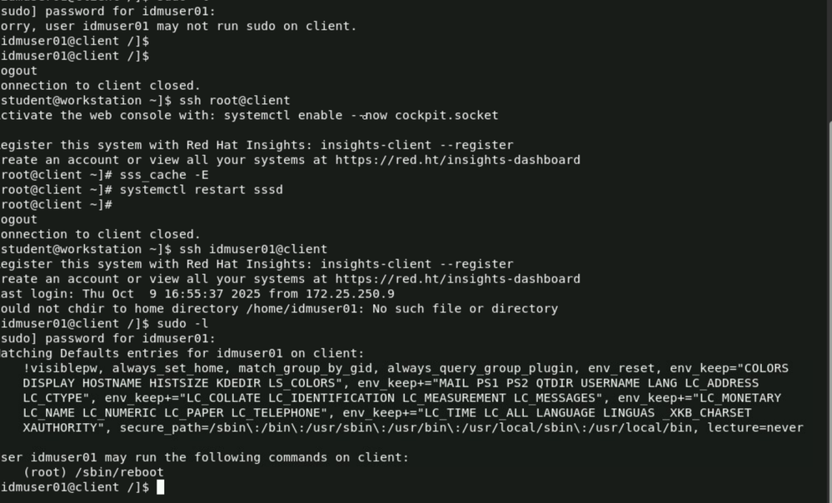This screenshot has height=503, width=832.
Task: Click the 'systemctl restart sssd' command
Action: click(201, 190)
